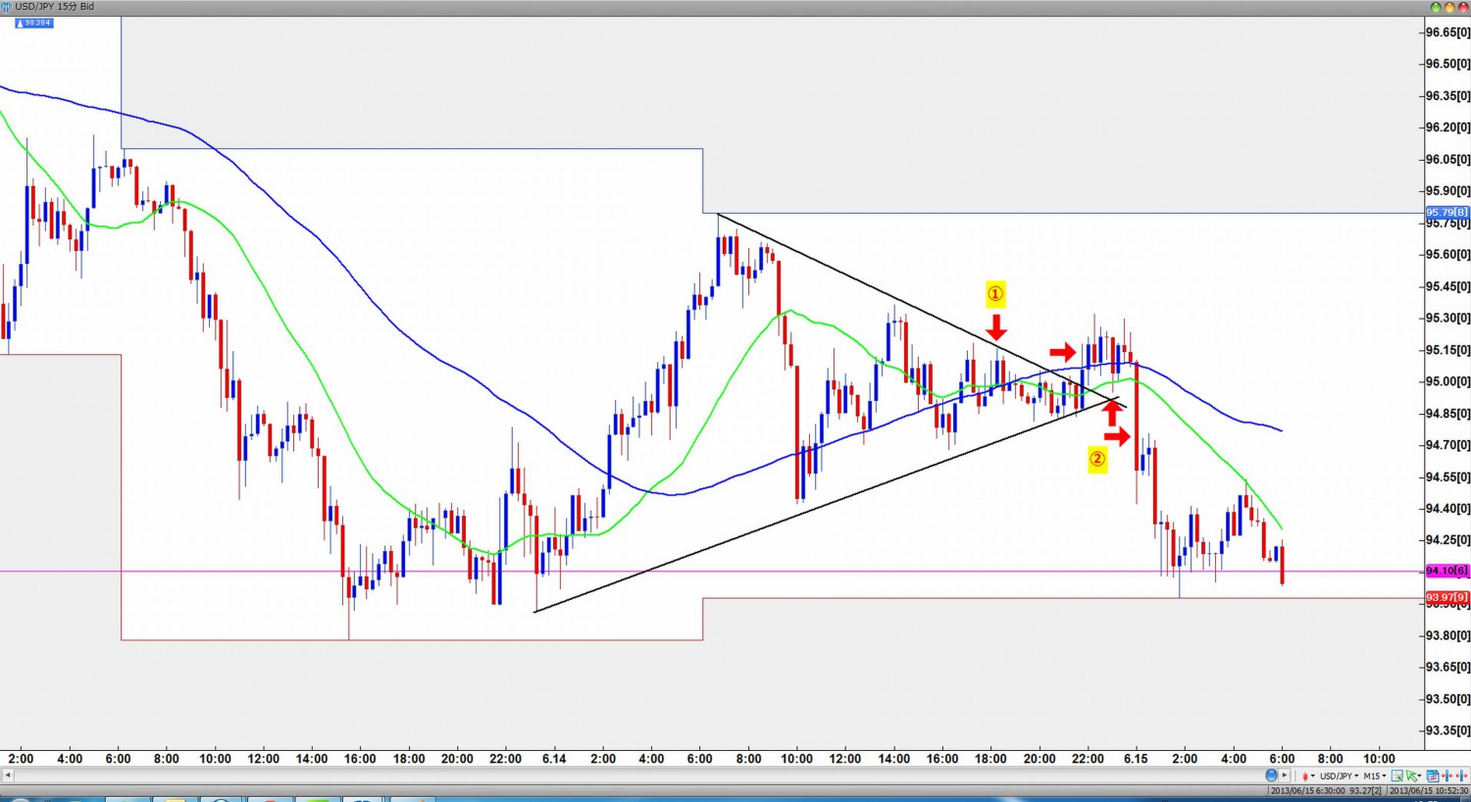Open the candlestick chart type dropdown

pos(1307,776)
